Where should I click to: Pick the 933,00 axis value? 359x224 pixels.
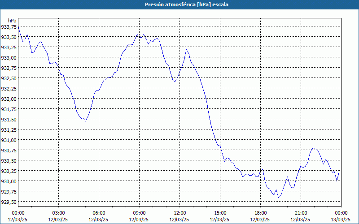tap(9, 58)
